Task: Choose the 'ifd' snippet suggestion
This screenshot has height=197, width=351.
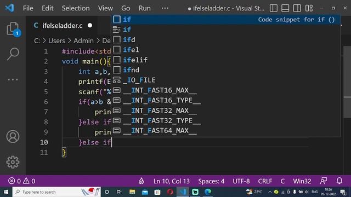Action: point(226,40)
